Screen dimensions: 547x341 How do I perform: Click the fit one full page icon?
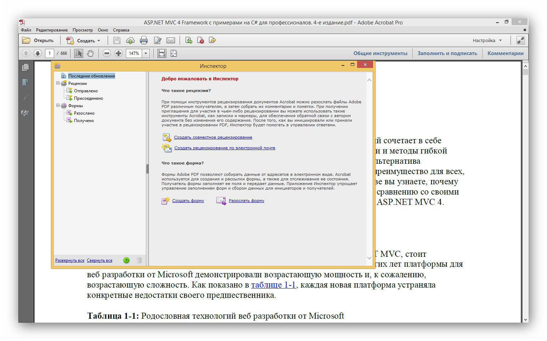174,53
